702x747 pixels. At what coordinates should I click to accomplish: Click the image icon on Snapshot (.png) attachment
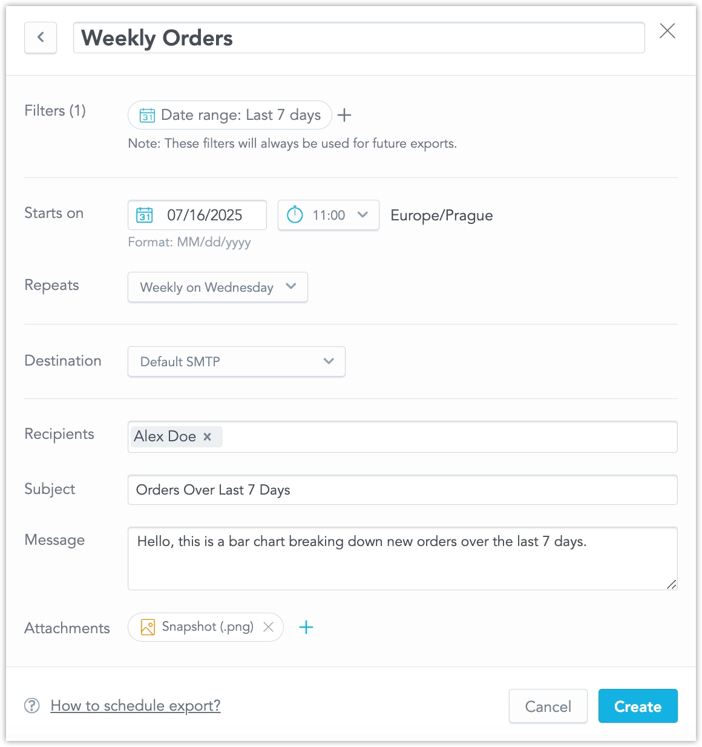(146, 627)
